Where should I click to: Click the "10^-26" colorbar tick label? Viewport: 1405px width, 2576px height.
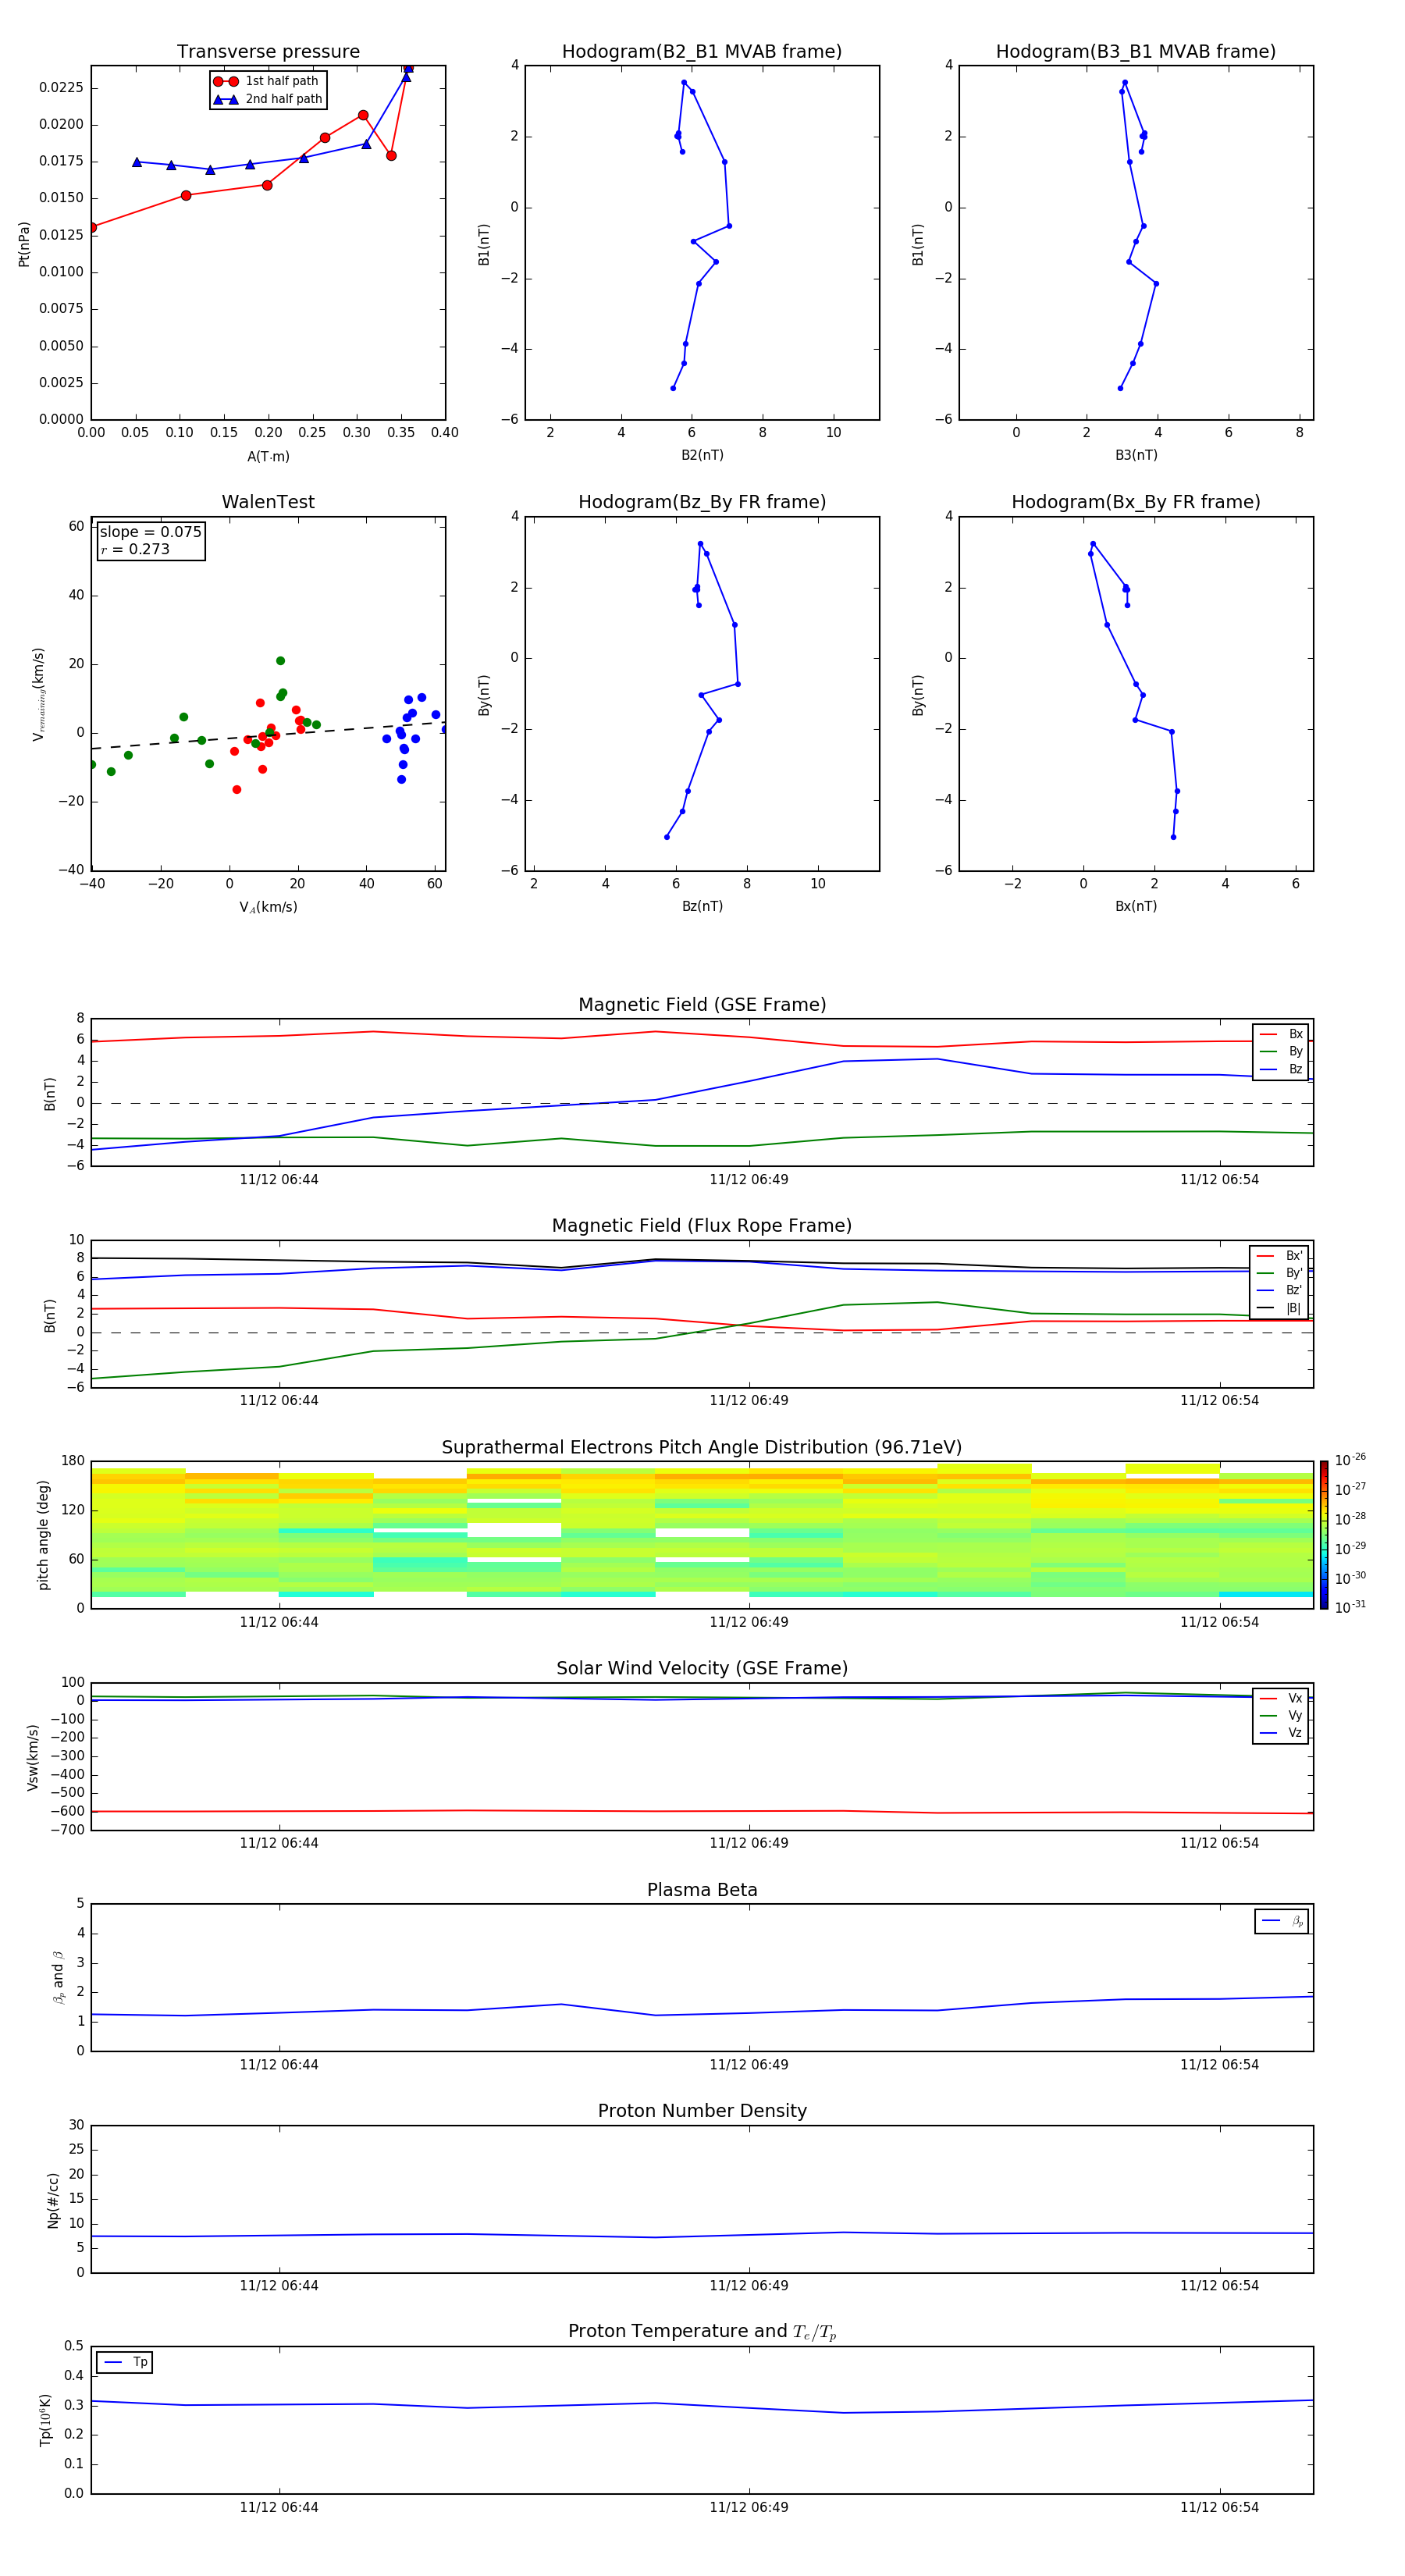pyautogui.click(x=1350, y=1460)
